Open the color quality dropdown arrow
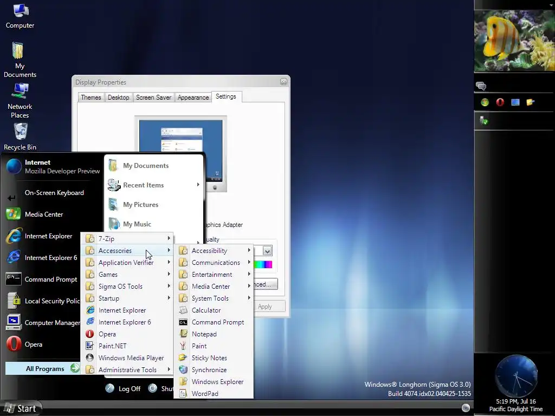Screen dimensions: 555x416 pos(267,251)
